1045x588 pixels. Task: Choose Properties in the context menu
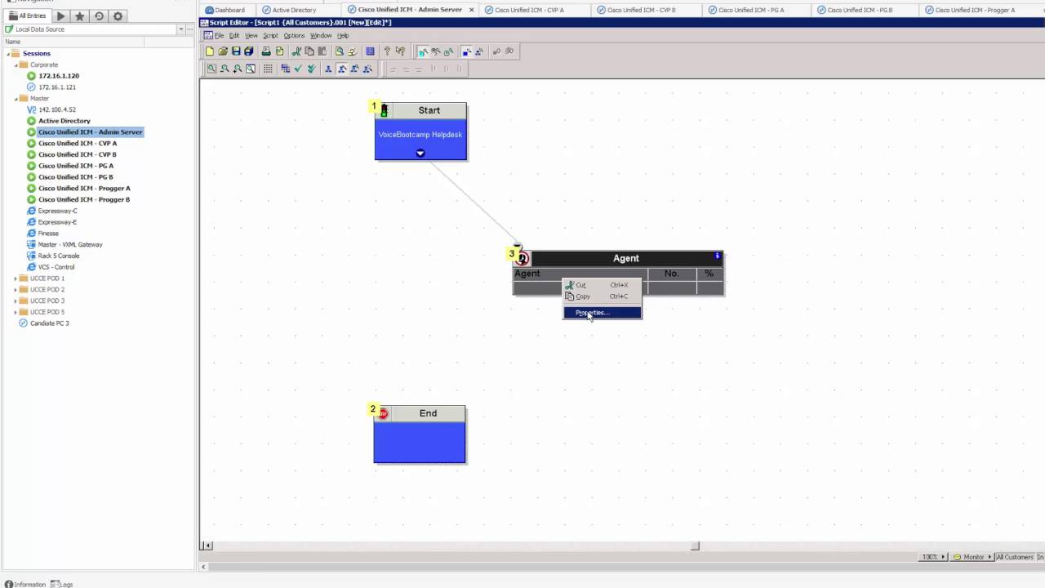pyautogui.click(x=602, y=313)
